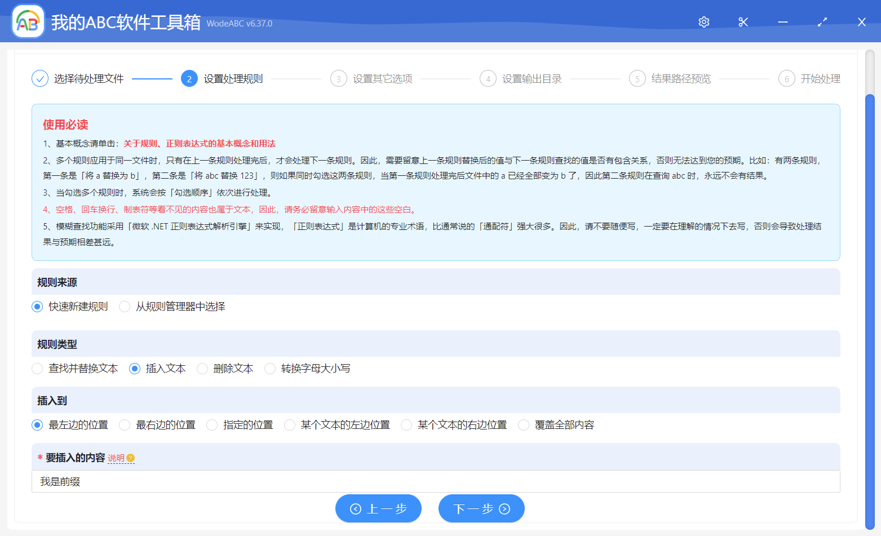
Task: Select 查找并替换文本 rule type
Action: point(37,369)
